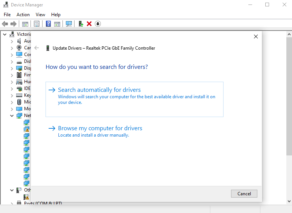Expand the Computer category chevron
Screen dimensions: 292x213
(12, 55)
